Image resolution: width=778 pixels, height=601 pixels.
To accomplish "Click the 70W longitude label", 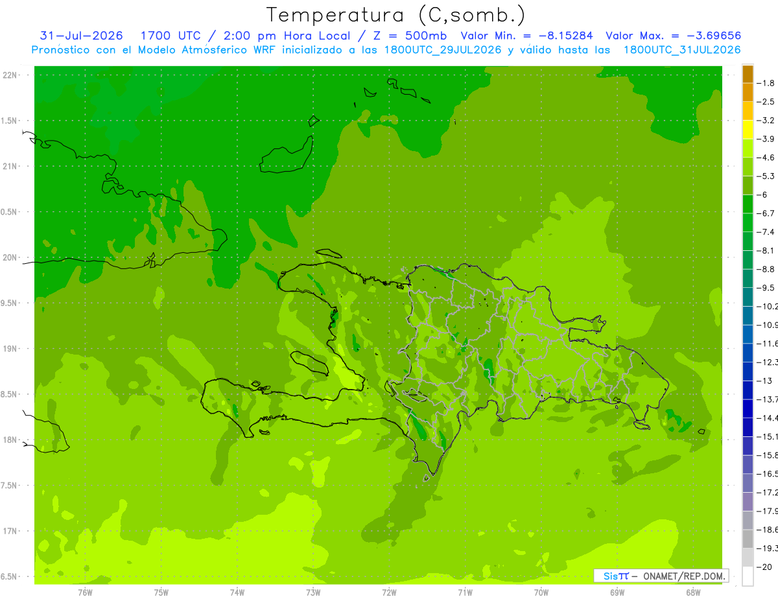I will coord(541,592).
